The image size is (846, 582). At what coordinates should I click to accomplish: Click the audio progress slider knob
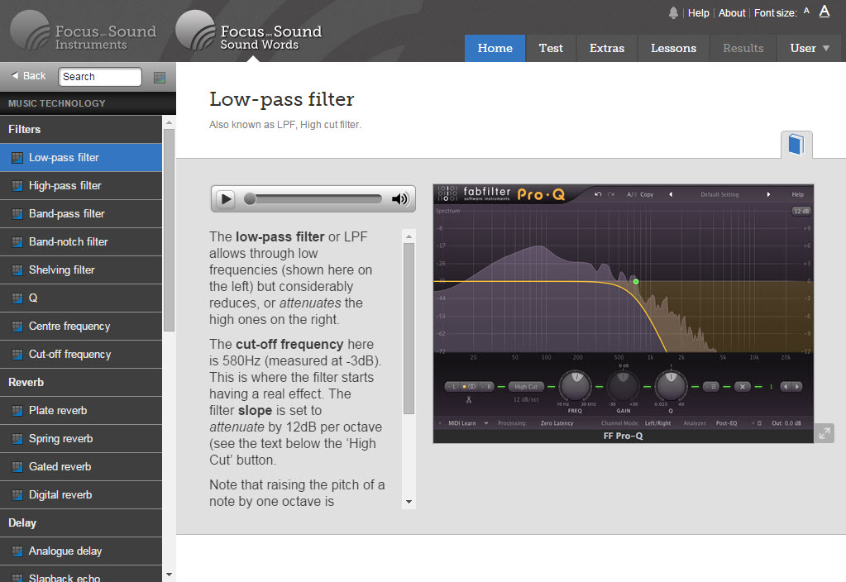pos(250,199)
